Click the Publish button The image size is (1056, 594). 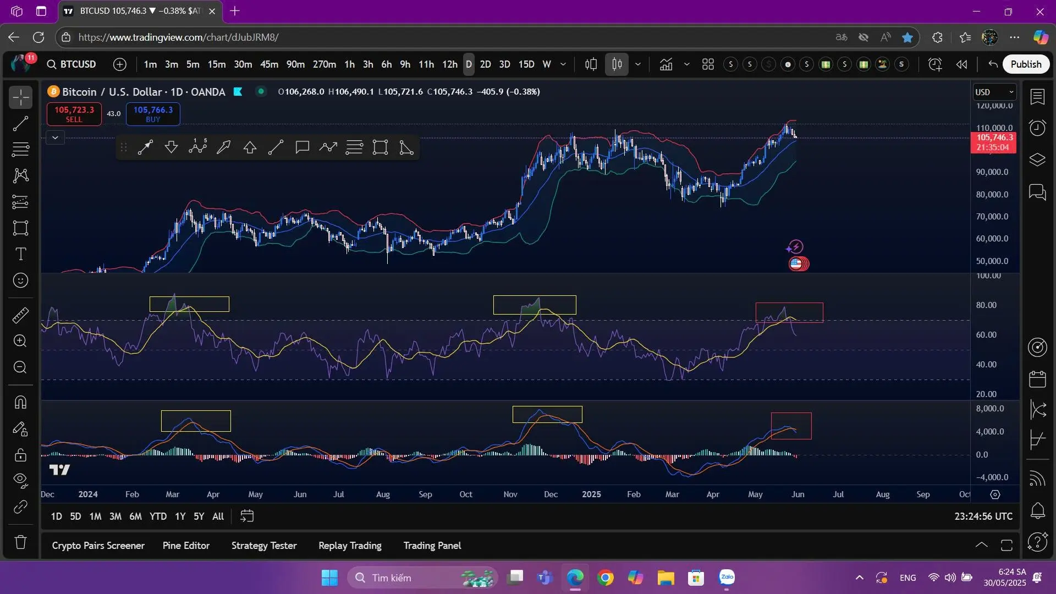point(1026,64)
